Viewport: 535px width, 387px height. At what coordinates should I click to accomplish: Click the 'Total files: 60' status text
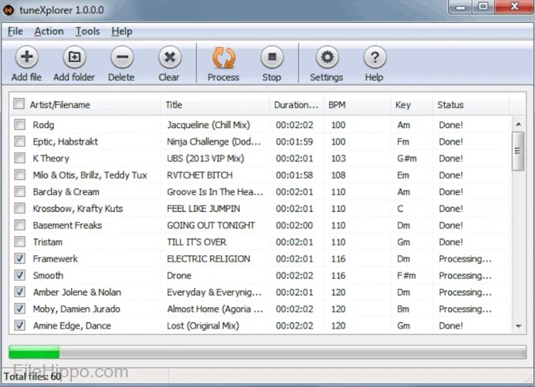32,377
